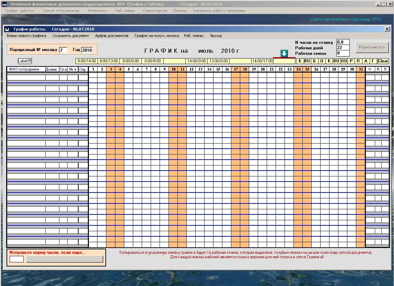Click the Б code button
The height and width of the screenshot is (286, 394).
click(x=314, y=61)
